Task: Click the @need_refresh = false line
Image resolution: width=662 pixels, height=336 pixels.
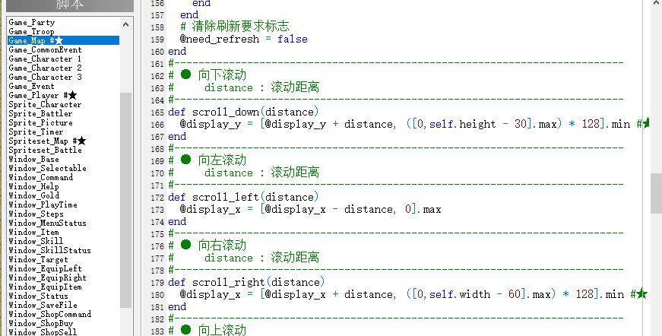Action: click(244, 40)
